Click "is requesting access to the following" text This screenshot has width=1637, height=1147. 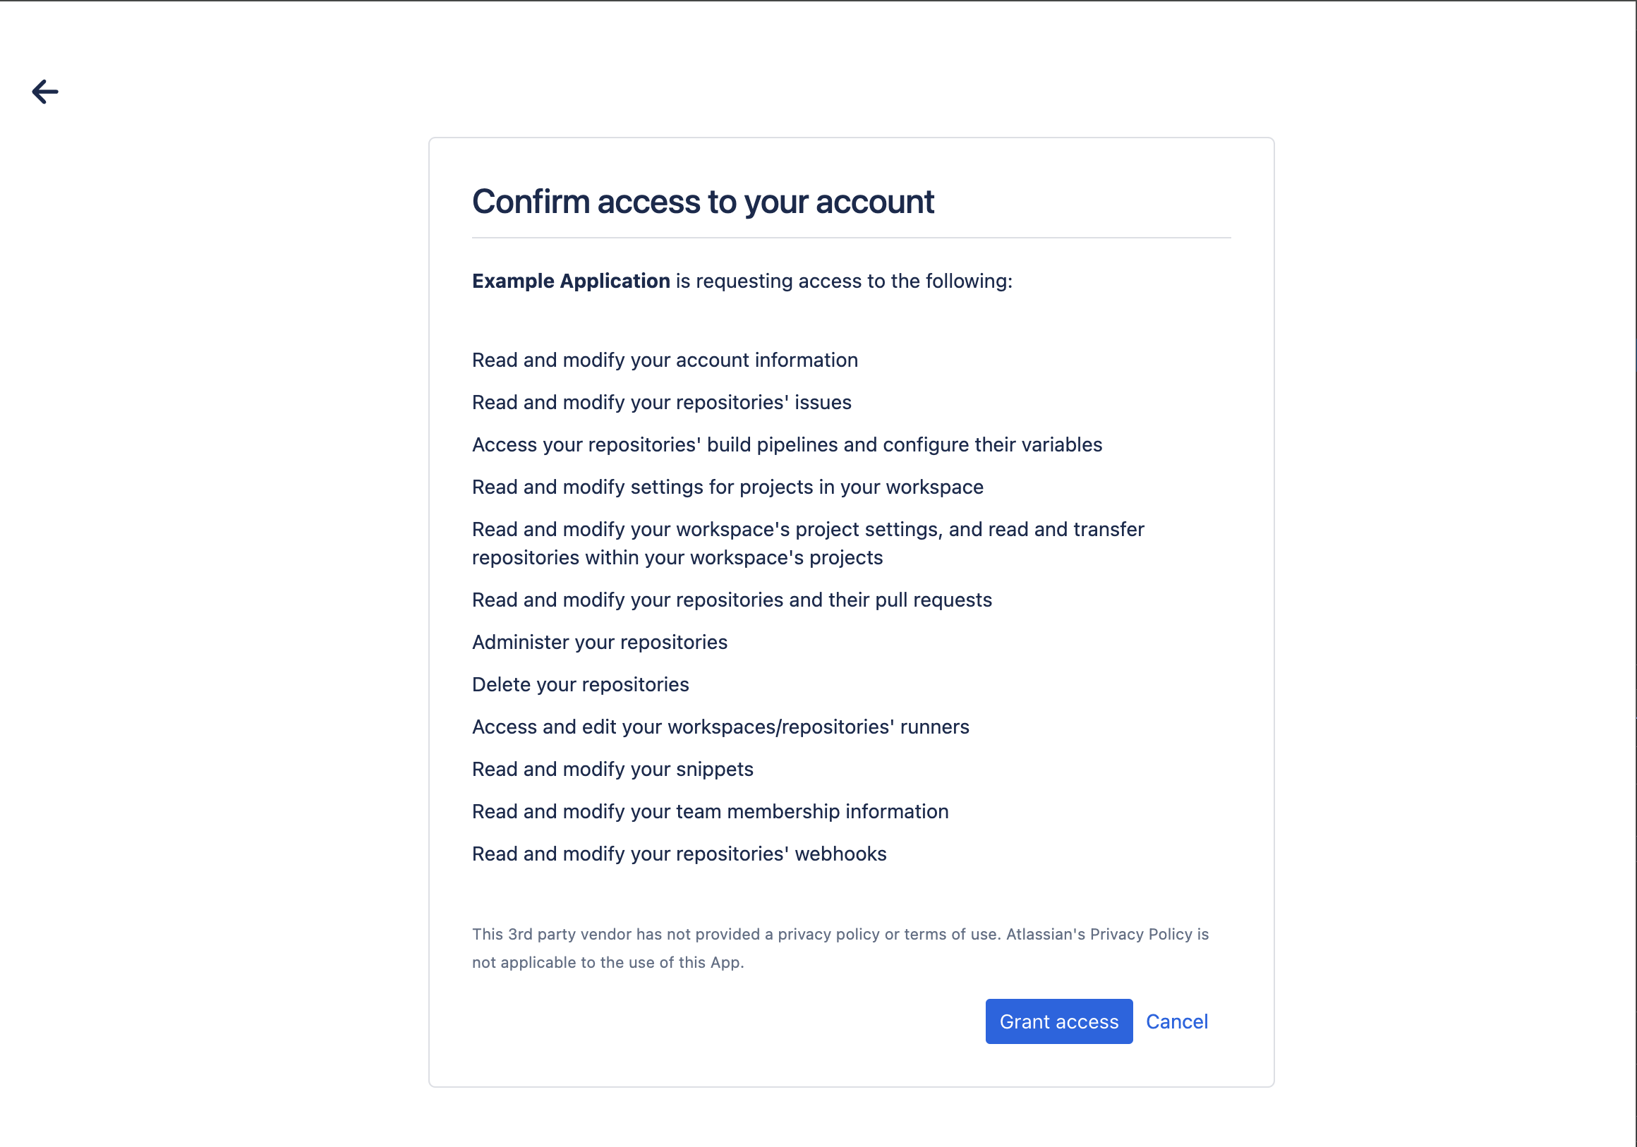(x=843, y=281)
